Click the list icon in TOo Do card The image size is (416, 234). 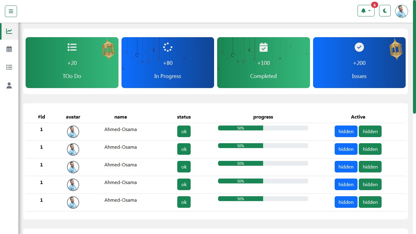[72, 47]
